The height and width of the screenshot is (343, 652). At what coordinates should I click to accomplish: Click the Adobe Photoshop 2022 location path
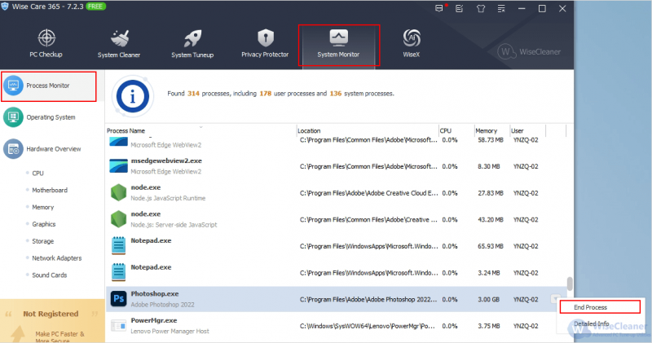368,299
